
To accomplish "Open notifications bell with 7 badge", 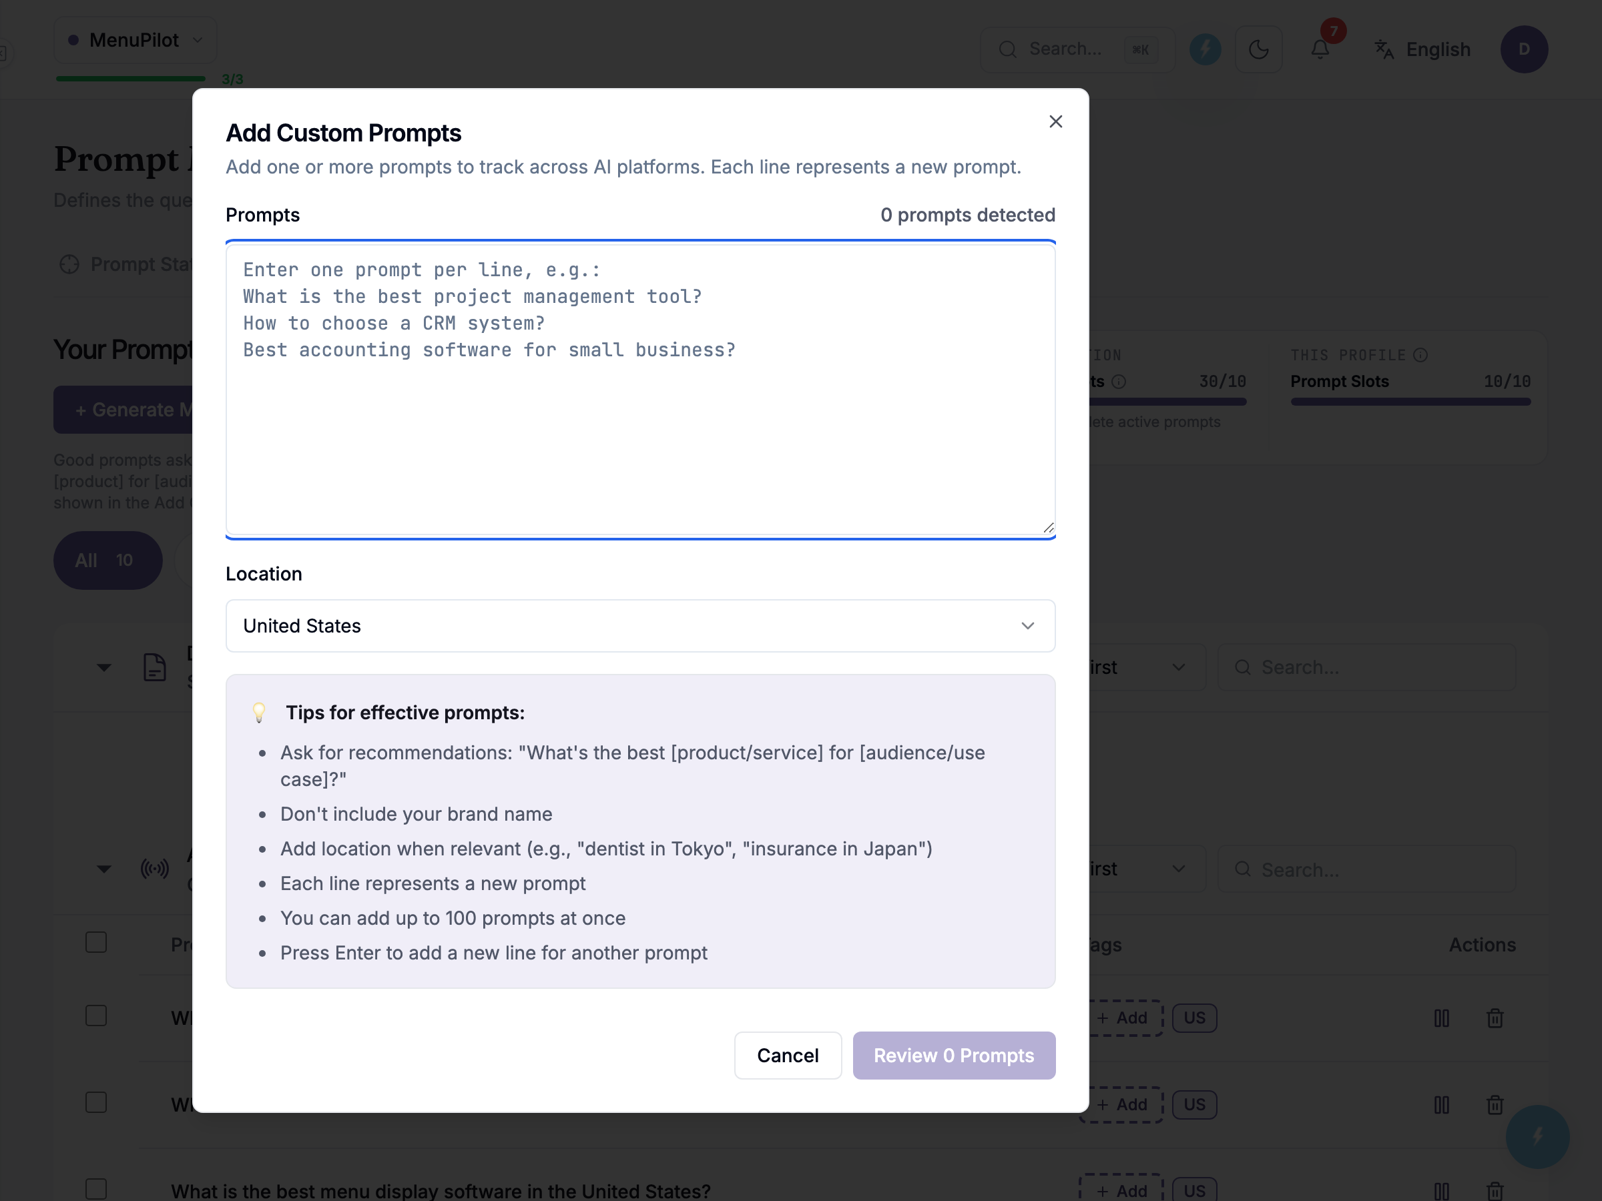I will tap(1320, 49).
